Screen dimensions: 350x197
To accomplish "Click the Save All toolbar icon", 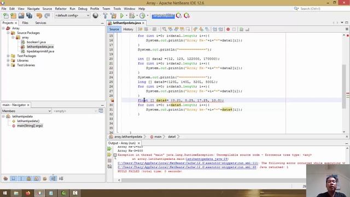I will (x=29, y=16).
